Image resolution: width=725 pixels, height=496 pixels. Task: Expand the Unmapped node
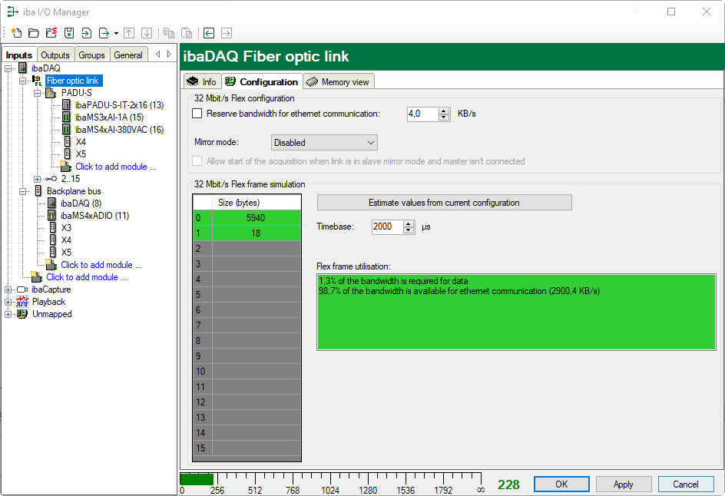(8, 314)
